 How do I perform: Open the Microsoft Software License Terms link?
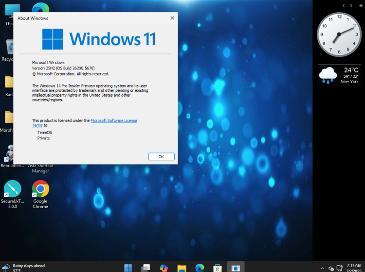tap(113, 120)
